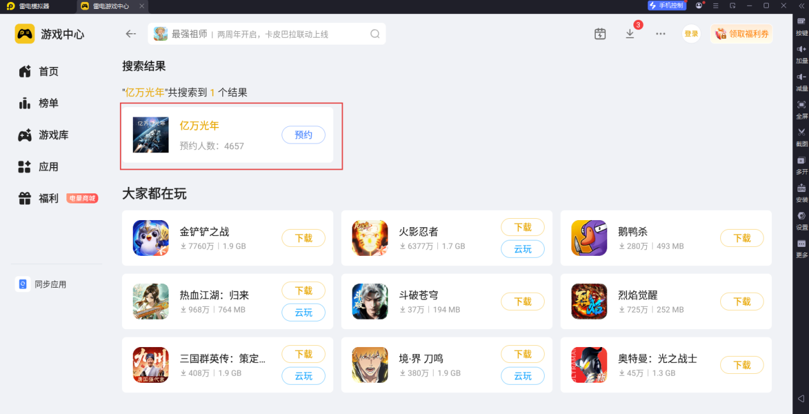Screen dimensions: 809x414
Task: Open the calendar check-in icon
Action: (x=600, y=34)
